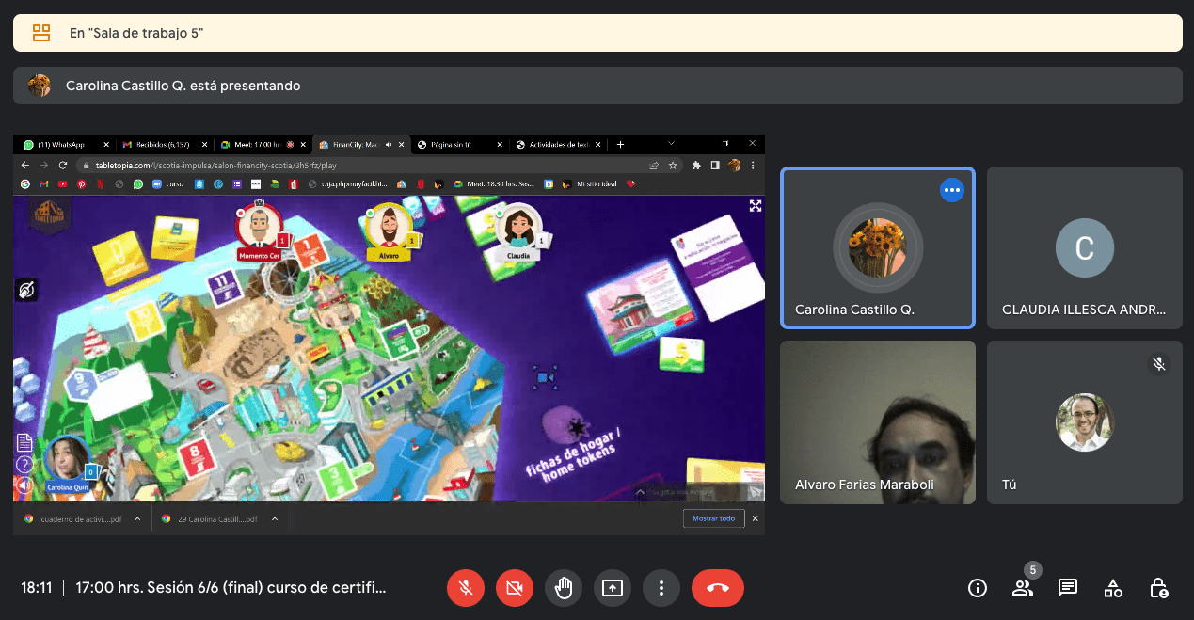Open options on Carolina Castillo Q. tile
This screenshot has width=1194, height=620.
952,190
